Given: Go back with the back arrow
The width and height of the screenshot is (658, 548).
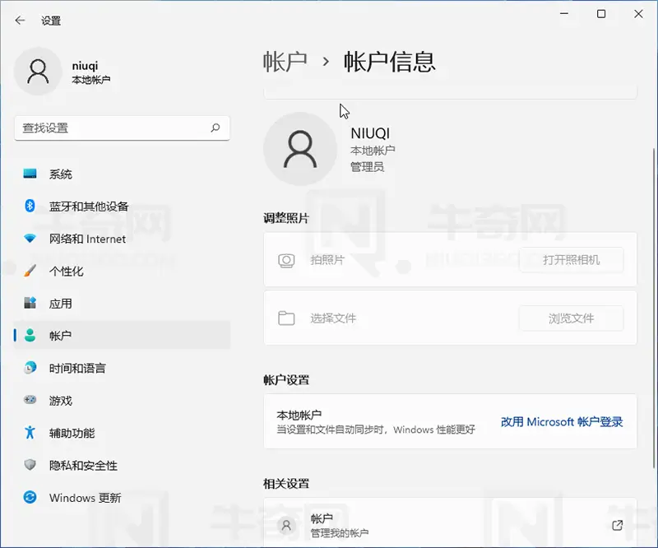Looking at the screenshot, I should [x=20, y=20].
